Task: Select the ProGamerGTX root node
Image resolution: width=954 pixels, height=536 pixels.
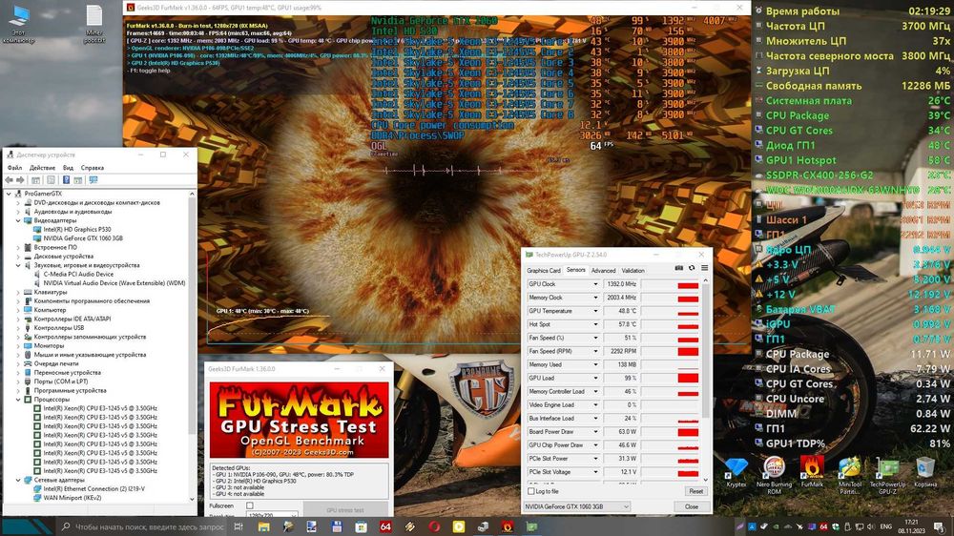Action: coord(43,194)
